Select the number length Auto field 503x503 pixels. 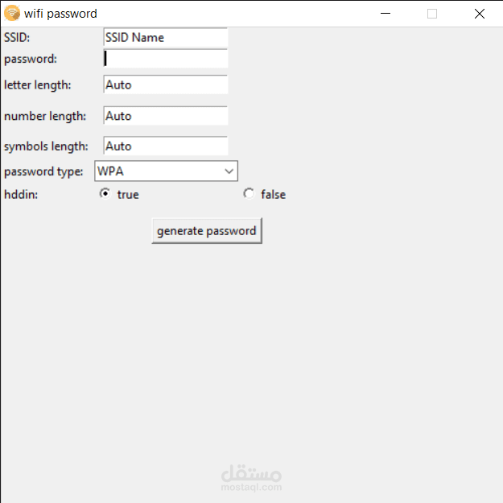166,116
